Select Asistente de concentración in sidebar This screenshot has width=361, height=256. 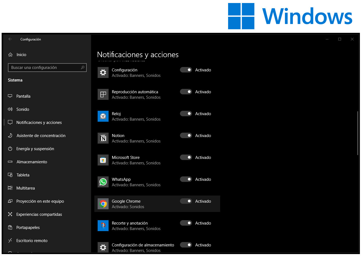pyautogui.click(x=41, y=136)
